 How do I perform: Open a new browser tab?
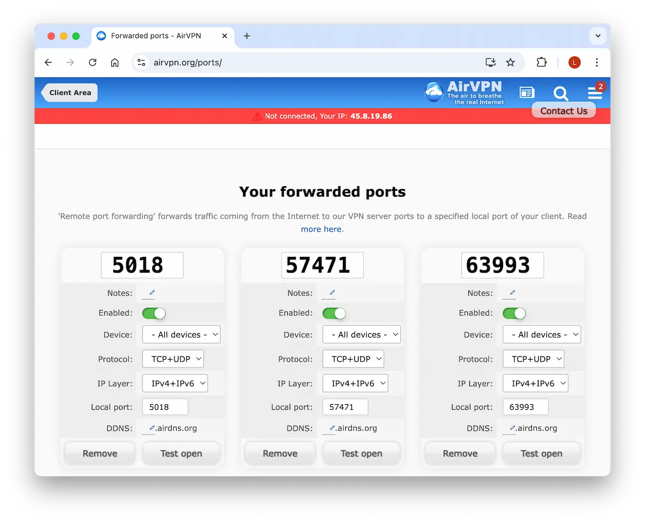click(x=247, y=36)
